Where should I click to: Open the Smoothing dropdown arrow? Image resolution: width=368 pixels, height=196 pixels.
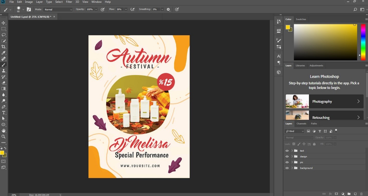[x=162, y=9]
